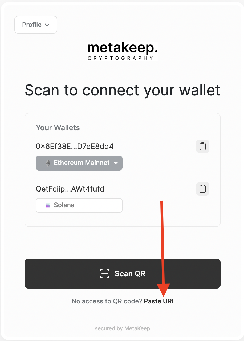Image resolution: width=244 pixels, height=341 pixels.
Task: Click the 'No access to QR code?' text
Action: (x=107, y=301)
